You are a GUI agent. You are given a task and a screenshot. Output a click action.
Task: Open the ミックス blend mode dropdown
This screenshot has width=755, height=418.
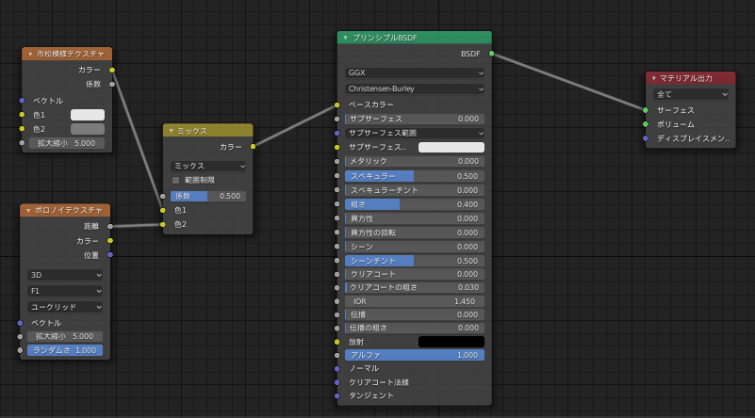[208, 166]
